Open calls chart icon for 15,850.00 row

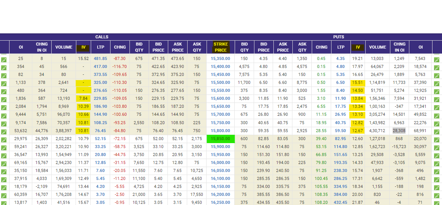[4, 140]
